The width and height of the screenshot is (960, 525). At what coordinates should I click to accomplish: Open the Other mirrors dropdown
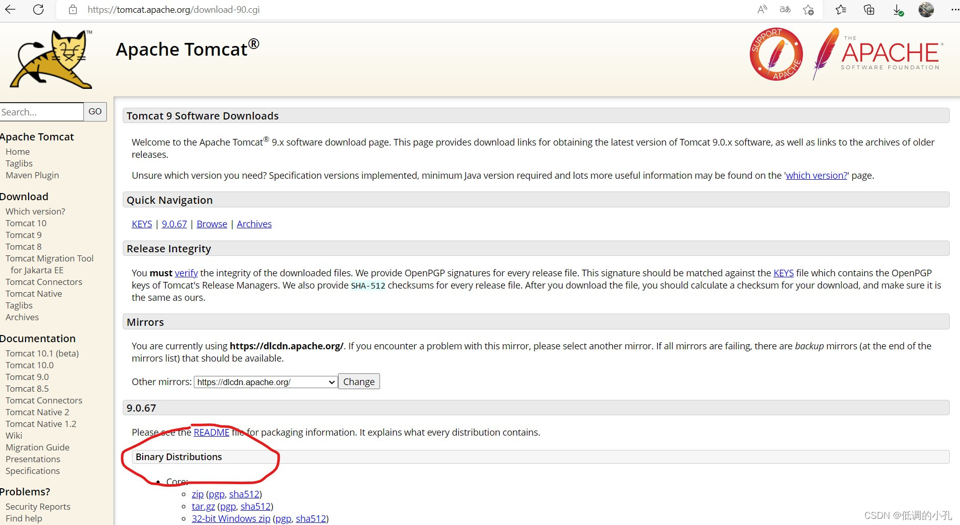tap(265, 382)
